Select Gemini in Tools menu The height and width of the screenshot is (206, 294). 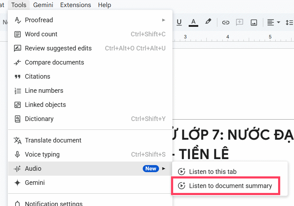click(90, 183)
